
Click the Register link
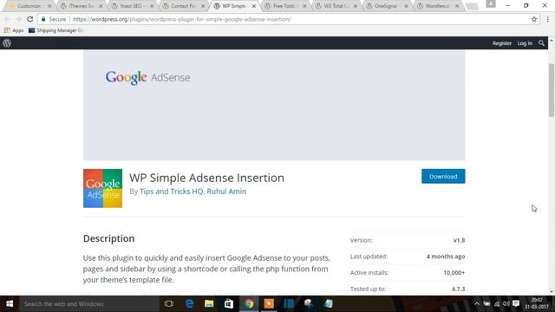click(502, 43)
